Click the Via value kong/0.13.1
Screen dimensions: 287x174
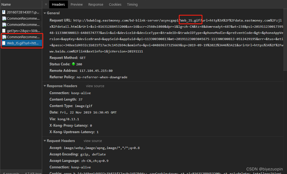point(68,119)
